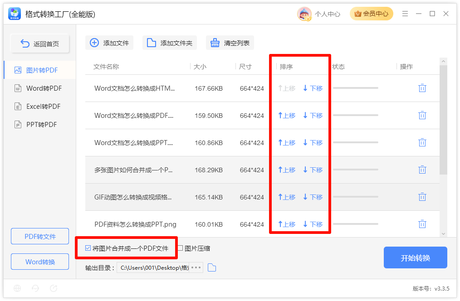Open PDF转文件 section
Screen dimensions: 460x301
[x=40, y=236]
